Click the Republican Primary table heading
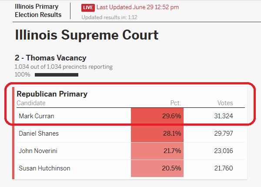This screenshot has height=187, width=261. (52, 93)
